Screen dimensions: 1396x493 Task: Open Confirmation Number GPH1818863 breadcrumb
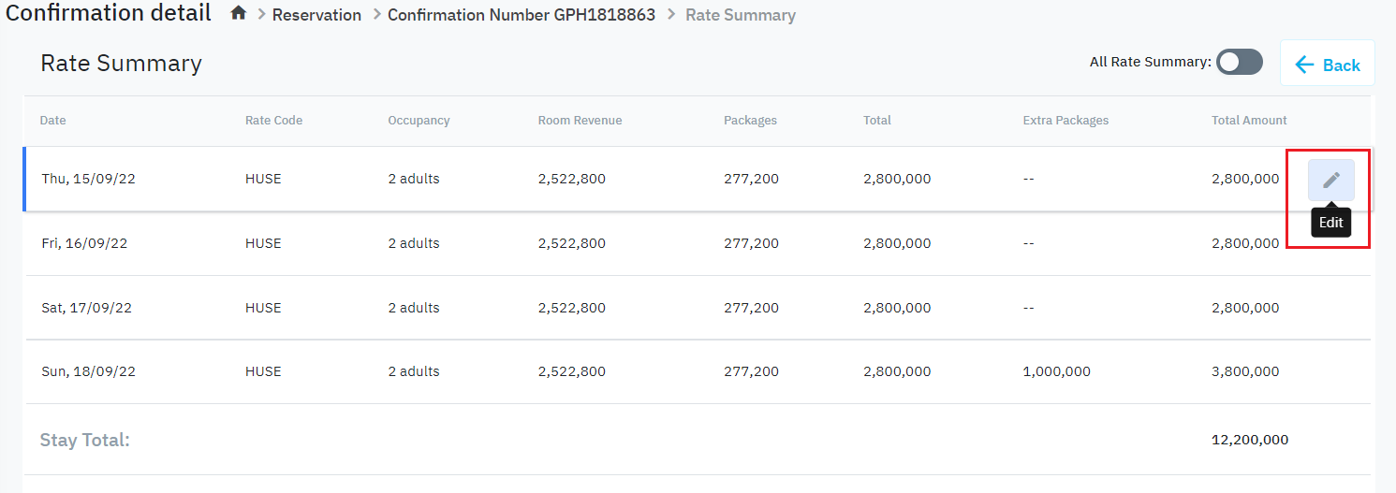tap(521, 15)
